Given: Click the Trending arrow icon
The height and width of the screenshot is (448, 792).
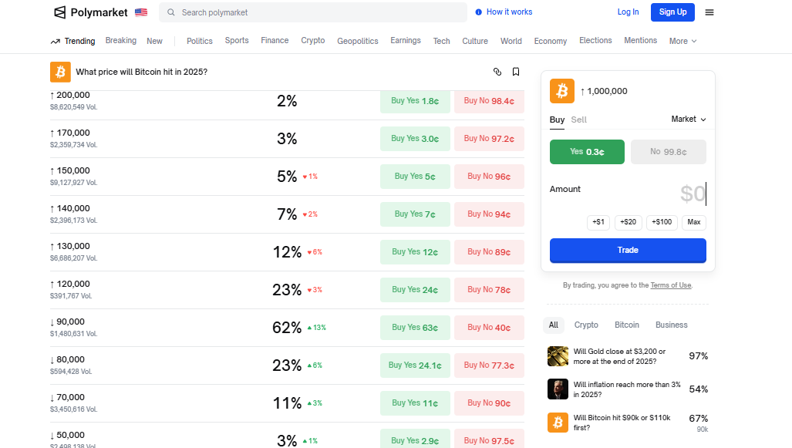Looking at the screenshot, I should (x=56, y=42).
